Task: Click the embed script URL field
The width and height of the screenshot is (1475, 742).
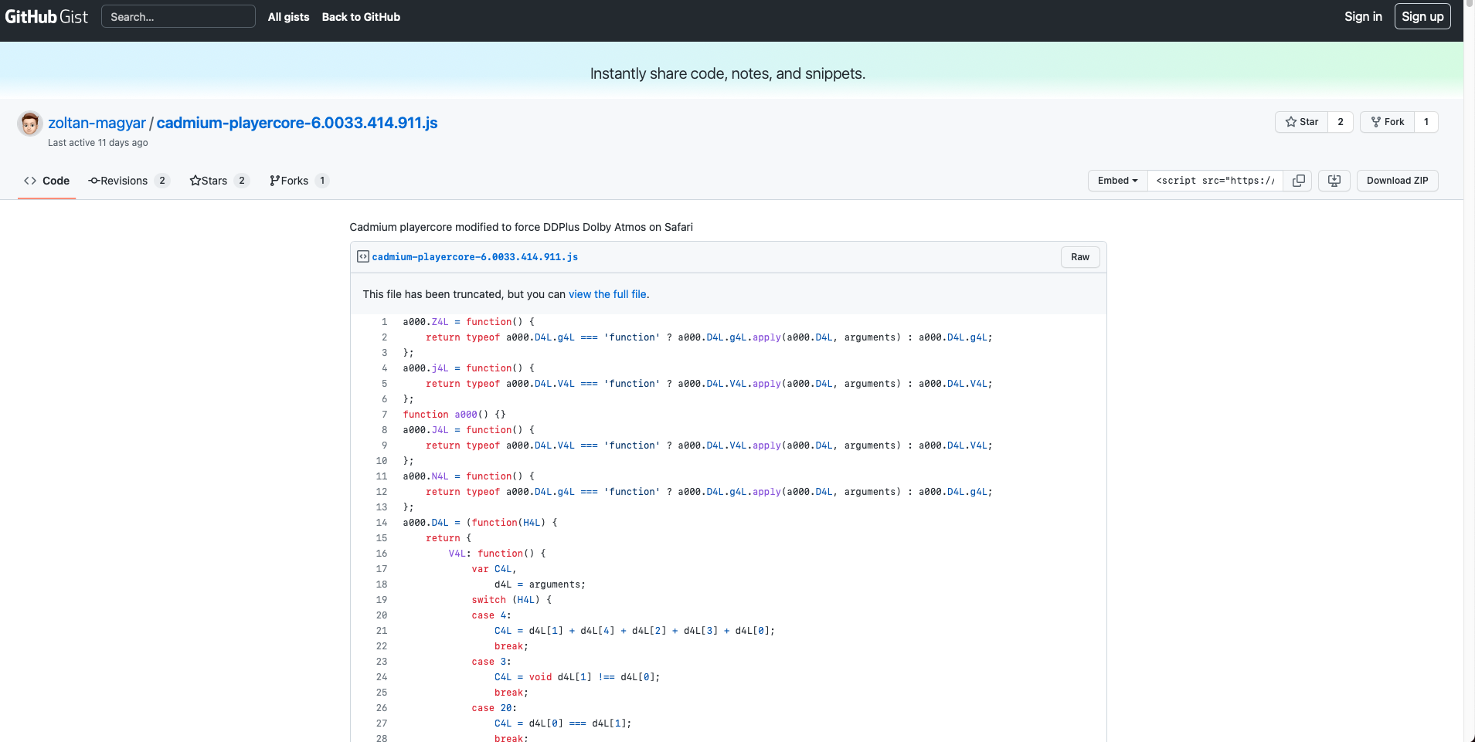Action: pos(1215,181)
